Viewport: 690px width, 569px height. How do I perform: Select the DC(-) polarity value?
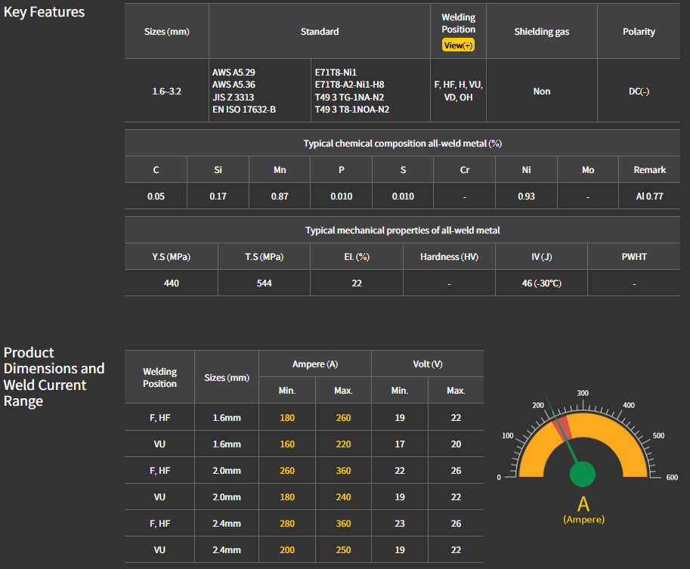pyautogui.click(x=639, y=91)
